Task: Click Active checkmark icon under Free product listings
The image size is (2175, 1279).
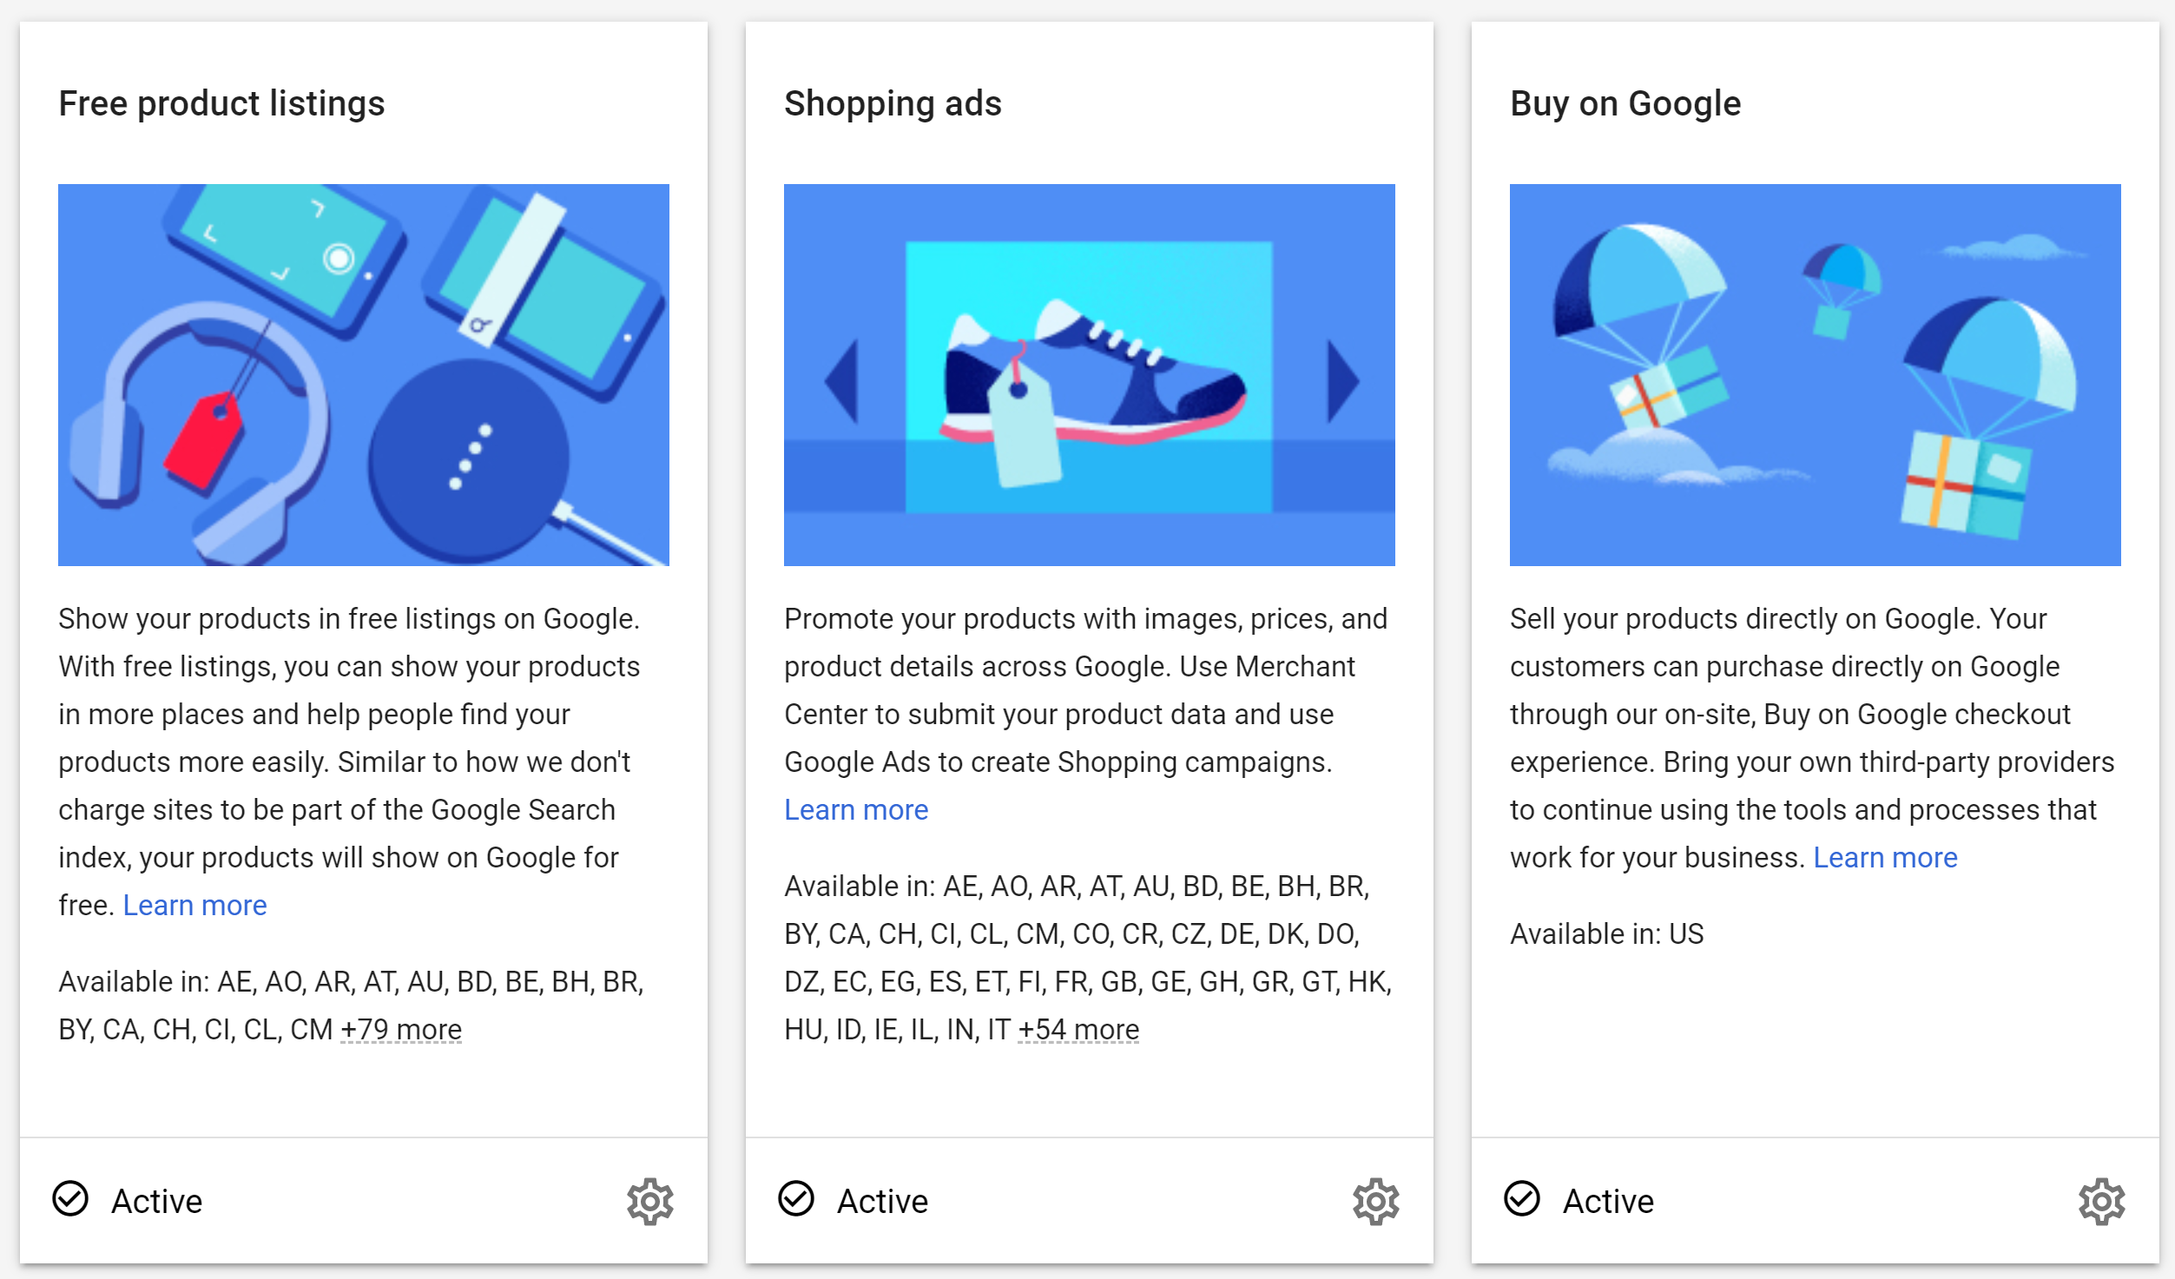Action: point(70,1199)
